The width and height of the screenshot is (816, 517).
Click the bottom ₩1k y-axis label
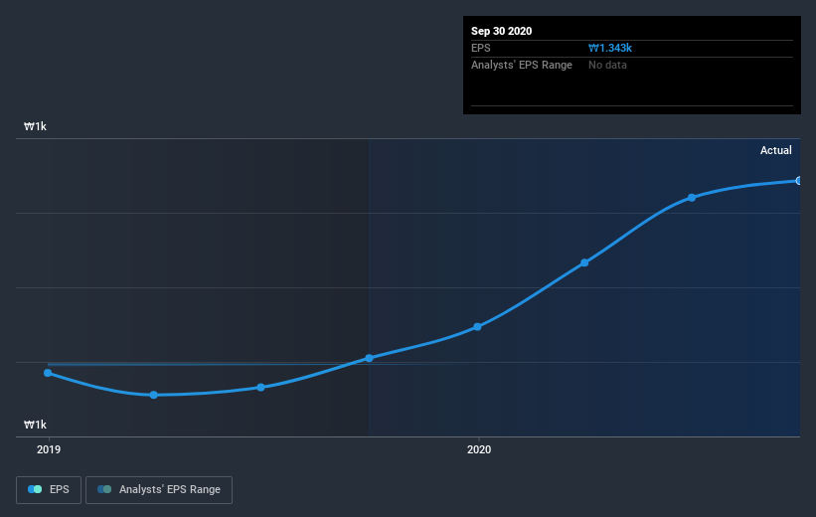pos(35,425)
